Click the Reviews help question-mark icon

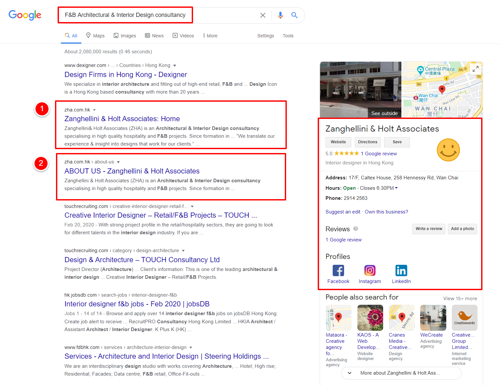356,229
